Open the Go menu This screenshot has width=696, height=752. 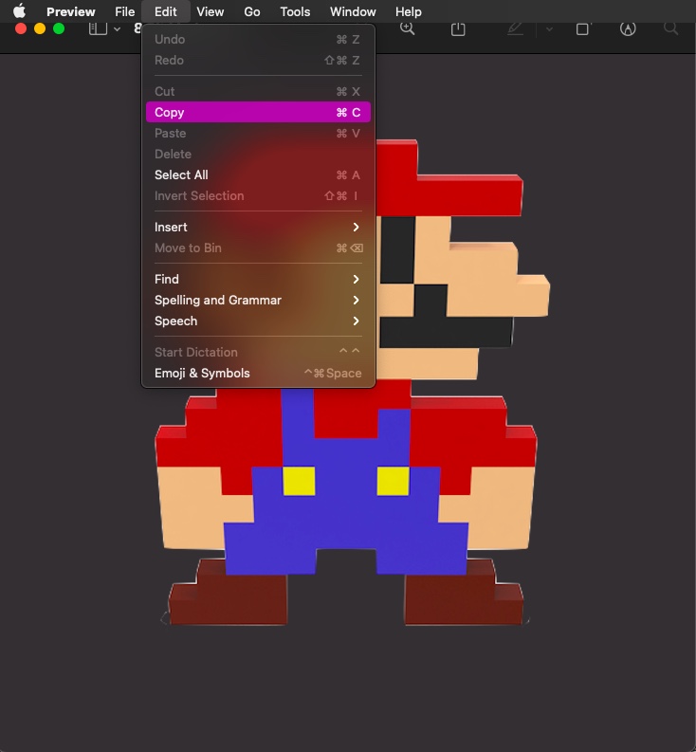pyautogui.click(x=252, y=11)
